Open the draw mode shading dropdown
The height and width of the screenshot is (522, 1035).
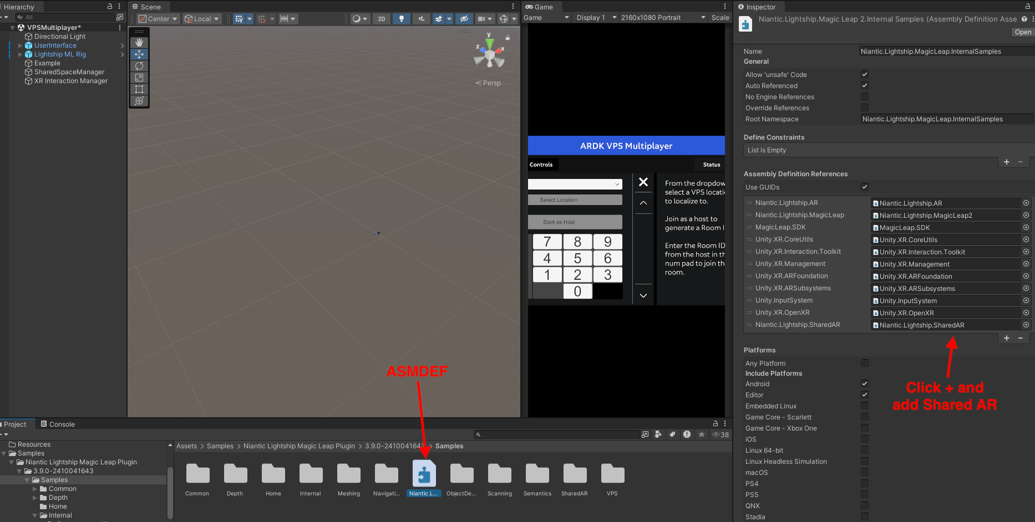(x=359, y=19)
